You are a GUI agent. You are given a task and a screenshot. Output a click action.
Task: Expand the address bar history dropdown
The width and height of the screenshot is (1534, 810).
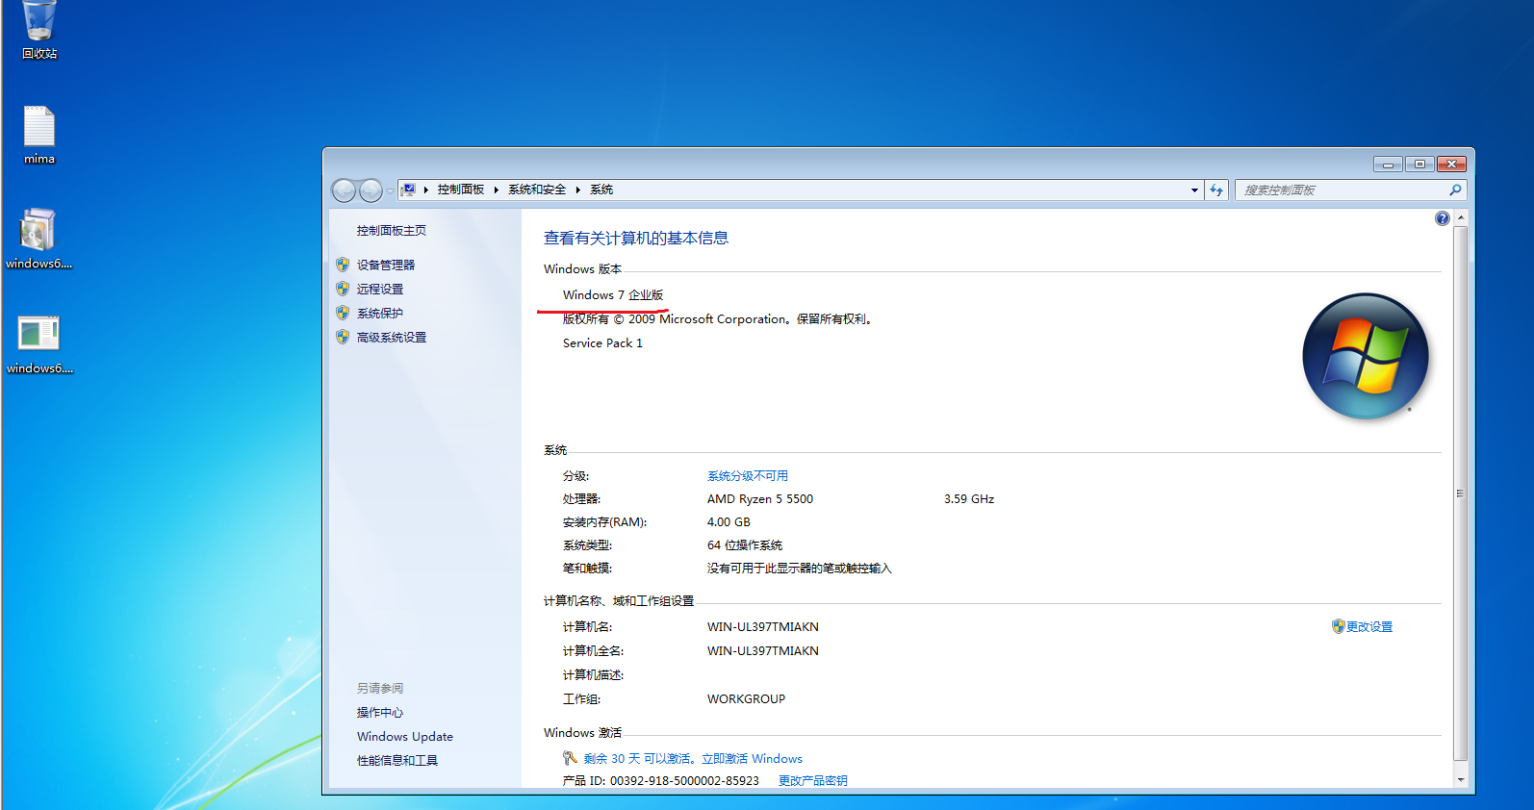[x=1194, y=190]
